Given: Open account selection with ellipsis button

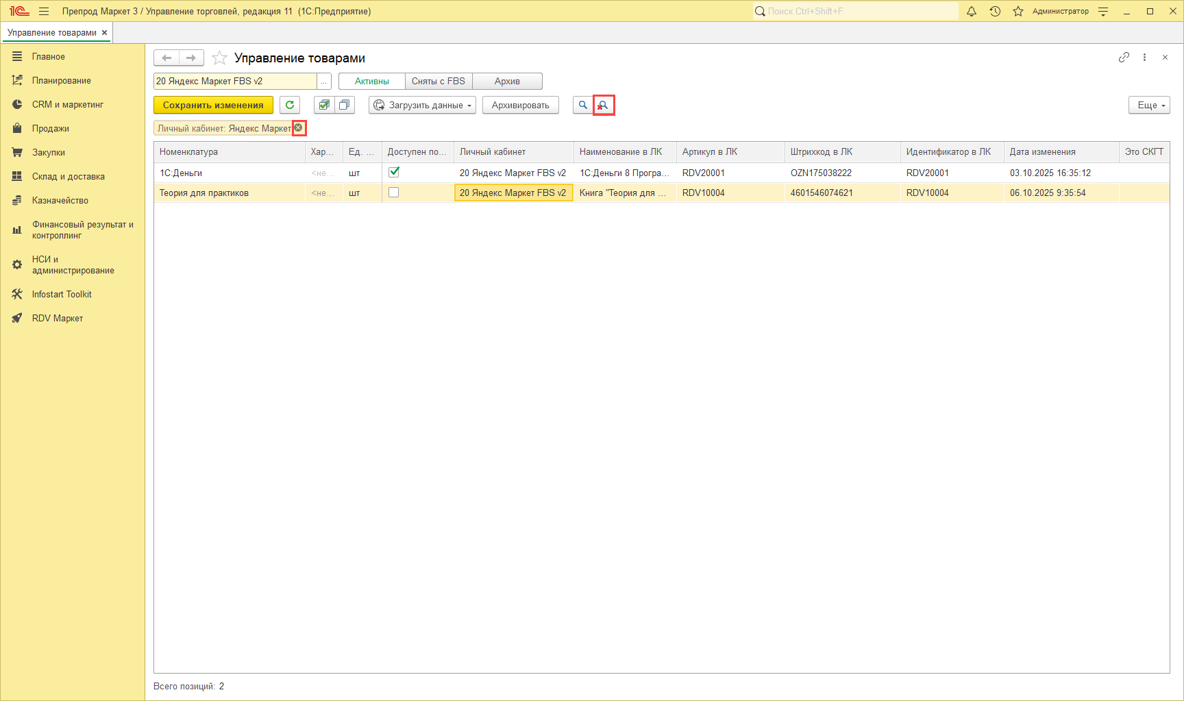Looking at the screenshot, I should pyautogui.click(x=324, y=82).
